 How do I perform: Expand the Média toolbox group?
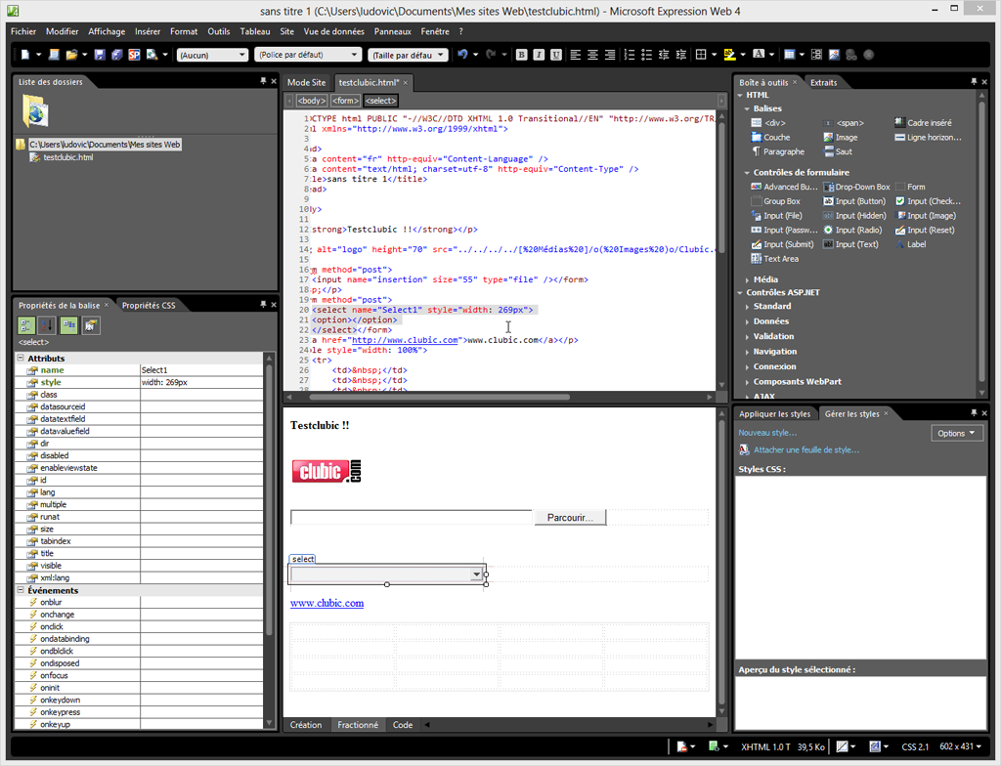coord(747,279)
